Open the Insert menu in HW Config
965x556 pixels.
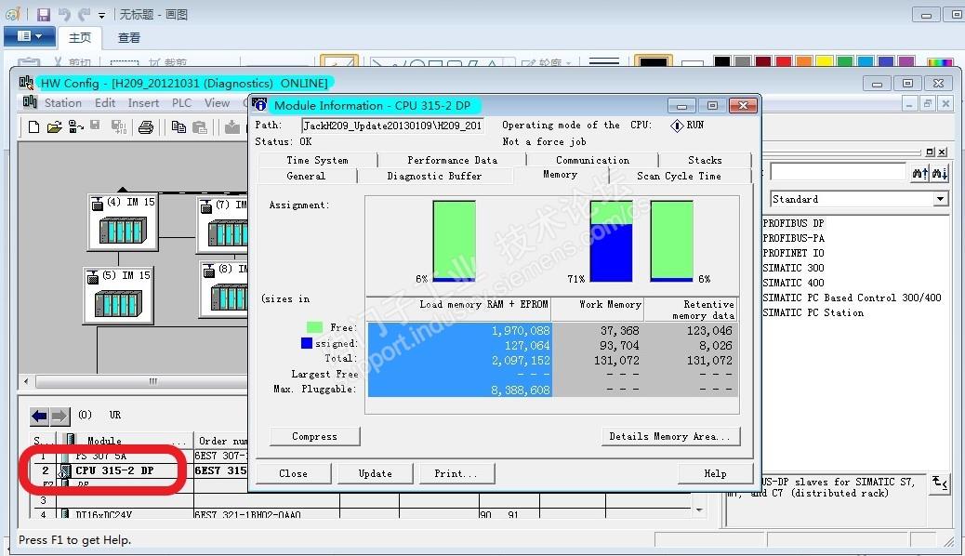point(143,103)
